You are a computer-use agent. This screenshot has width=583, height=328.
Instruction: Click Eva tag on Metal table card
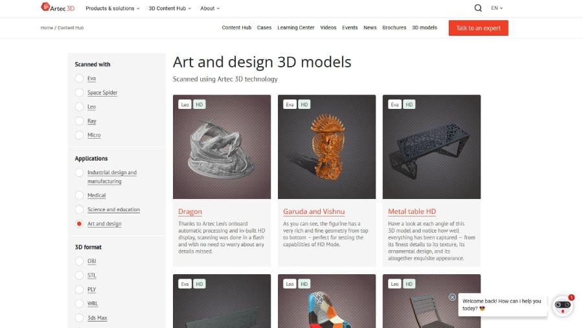coord(394,104)
